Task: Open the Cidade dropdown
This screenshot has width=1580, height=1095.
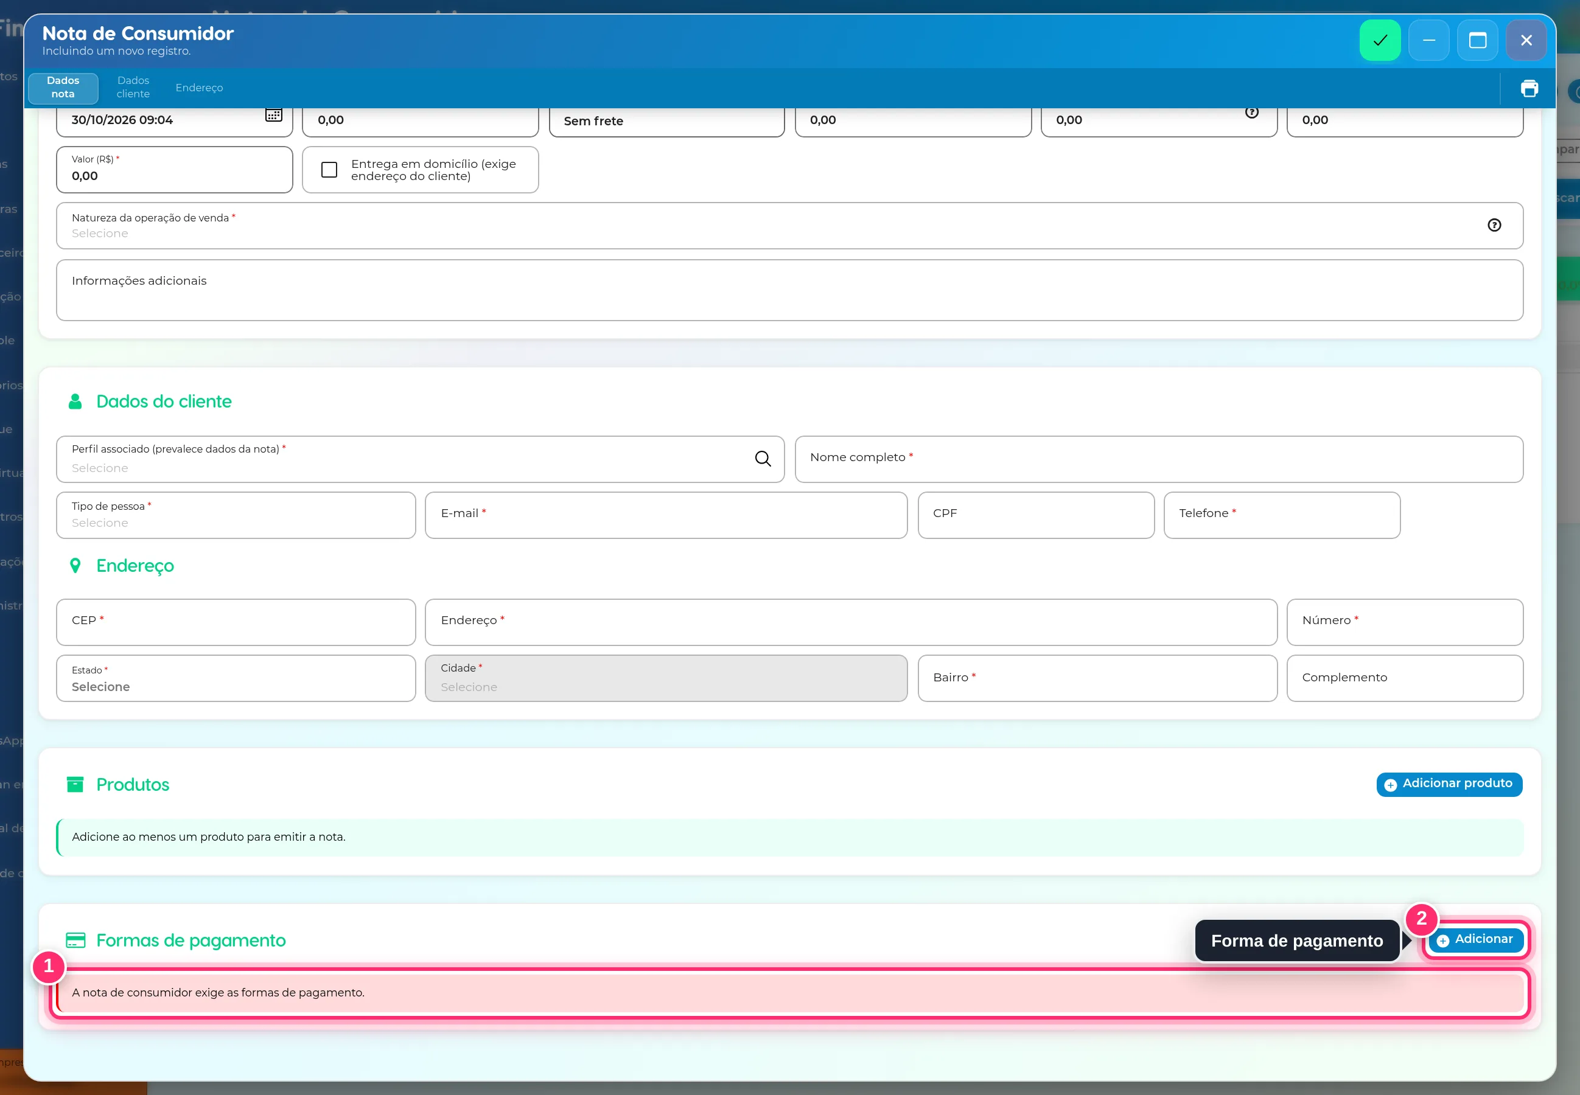Action: (x=666, y=678)
